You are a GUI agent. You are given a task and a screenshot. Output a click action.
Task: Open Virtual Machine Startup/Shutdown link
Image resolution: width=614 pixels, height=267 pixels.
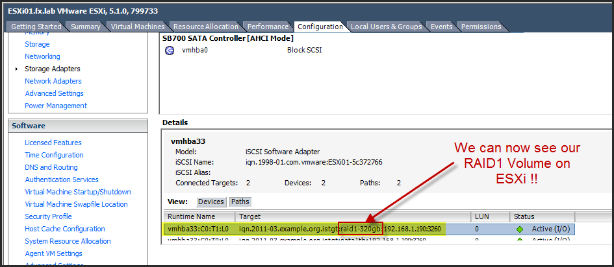click(78, 192)
